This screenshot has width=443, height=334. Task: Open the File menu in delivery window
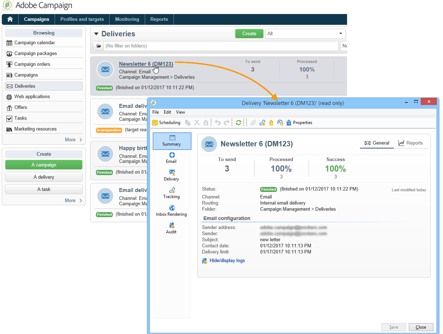(156, 112)
